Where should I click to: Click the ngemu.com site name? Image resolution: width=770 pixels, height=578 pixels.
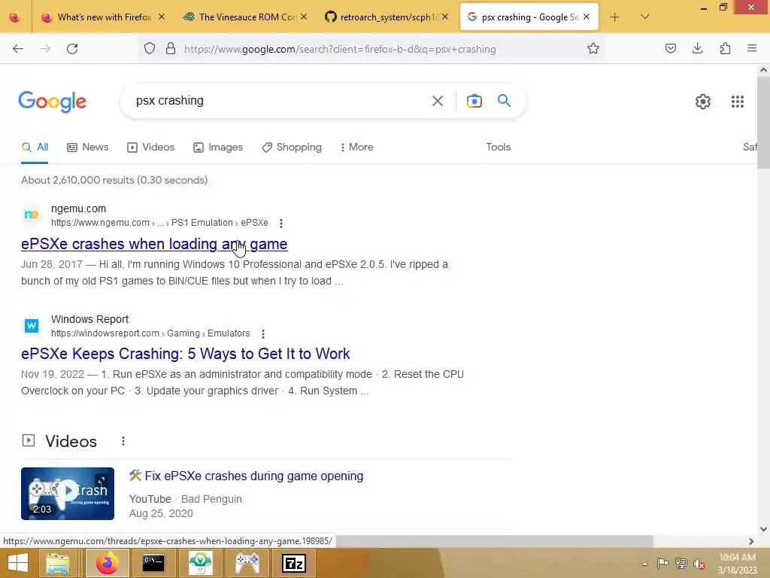coord(78,209)
